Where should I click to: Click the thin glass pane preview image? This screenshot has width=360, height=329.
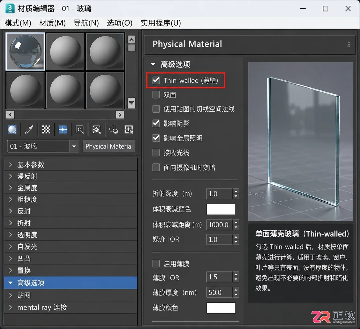coord(301,141)
